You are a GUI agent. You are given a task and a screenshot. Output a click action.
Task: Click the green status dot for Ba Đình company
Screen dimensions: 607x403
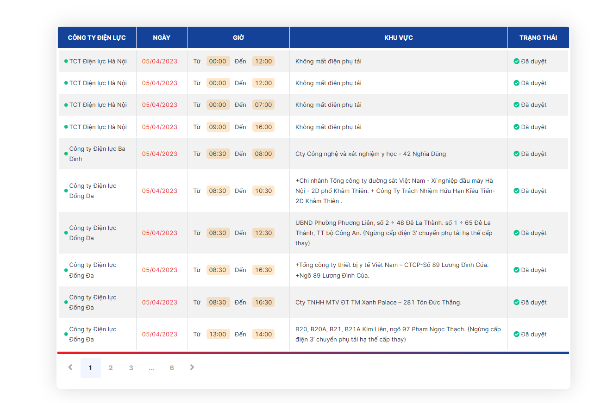pyautogui.click(x=66, y=154)
